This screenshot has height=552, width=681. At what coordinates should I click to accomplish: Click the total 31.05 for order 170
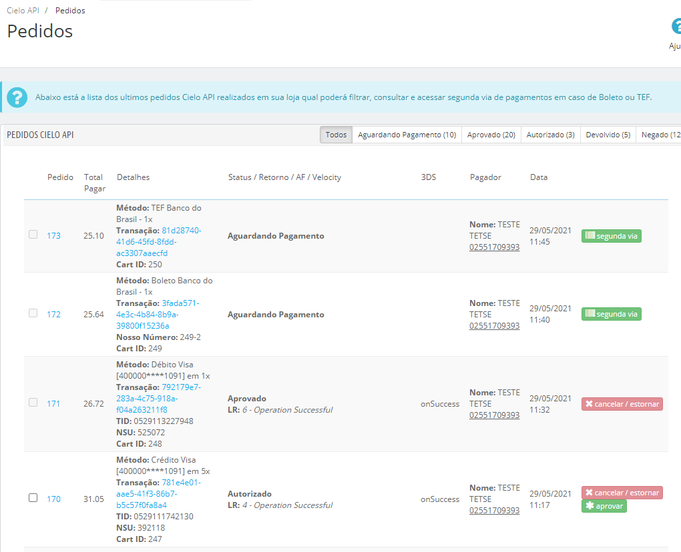pos(94,499)
